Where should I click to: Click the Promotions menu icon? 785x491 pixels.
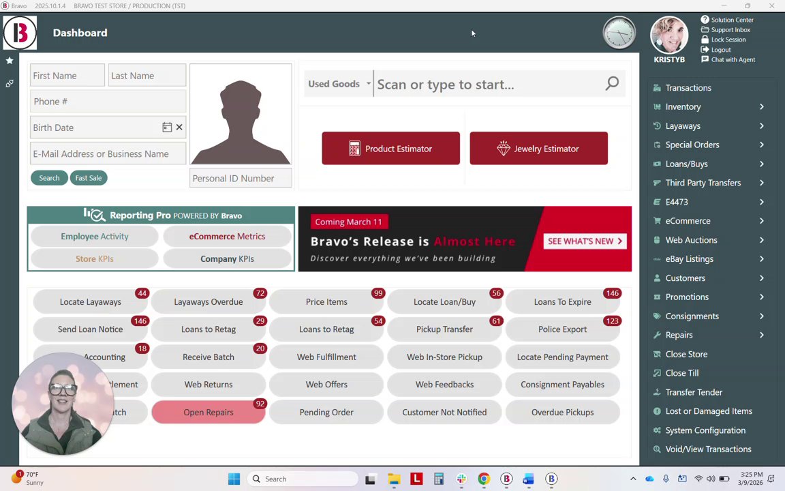[x=657, y=297]
